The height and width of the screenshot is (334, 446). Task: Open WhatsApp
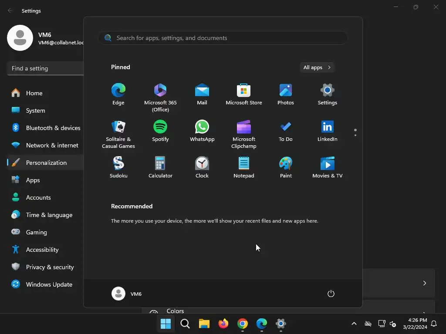[202, 131]
